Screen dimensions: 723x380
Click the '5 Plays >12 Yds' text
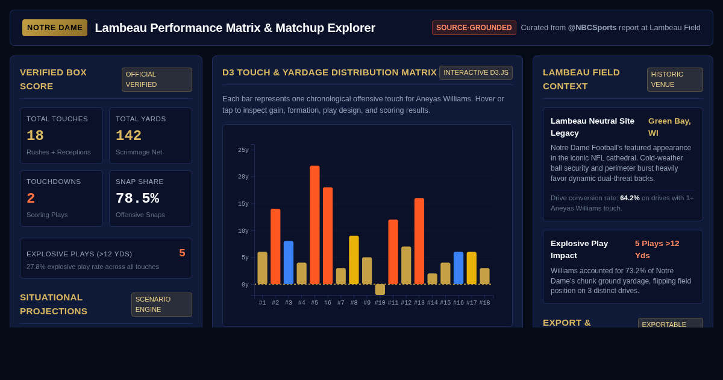pyautogui.click(x=657, y=249)
